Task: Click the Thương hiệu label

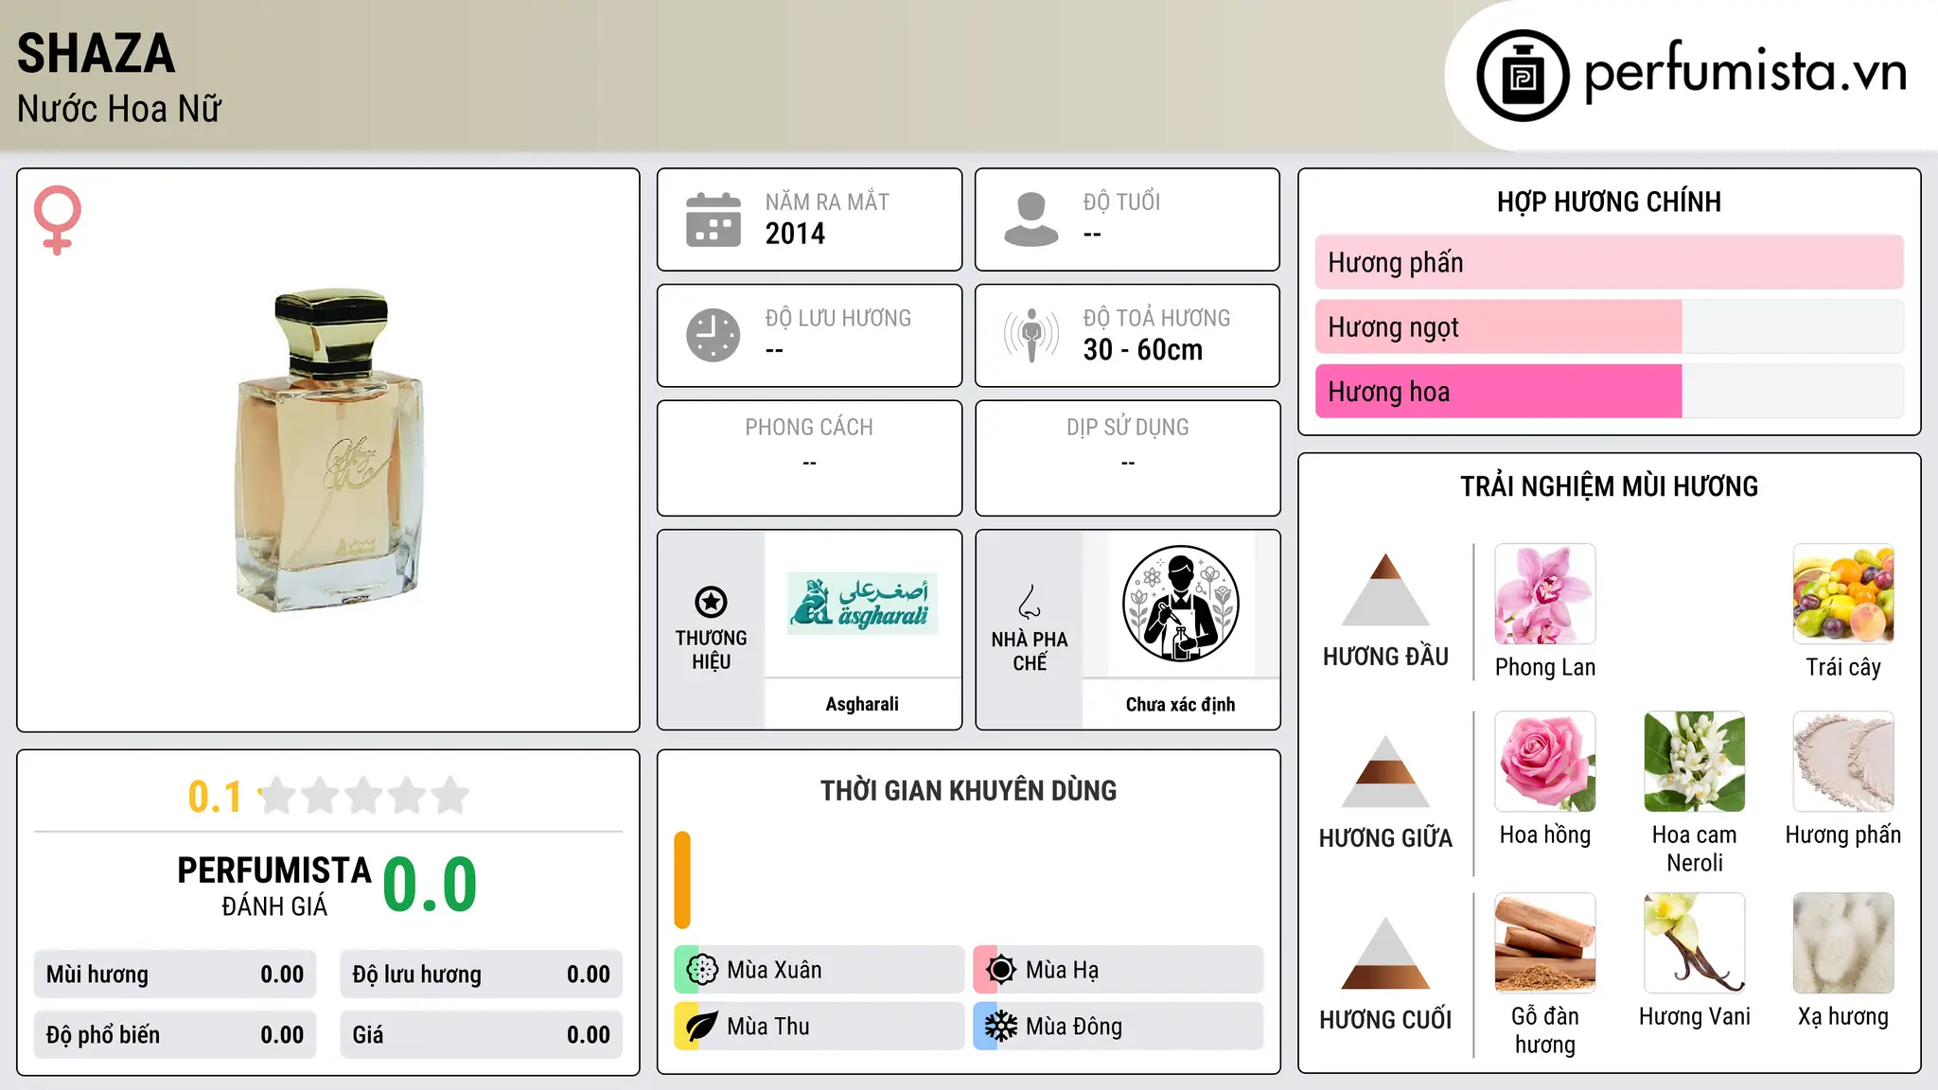Action: 711,650
